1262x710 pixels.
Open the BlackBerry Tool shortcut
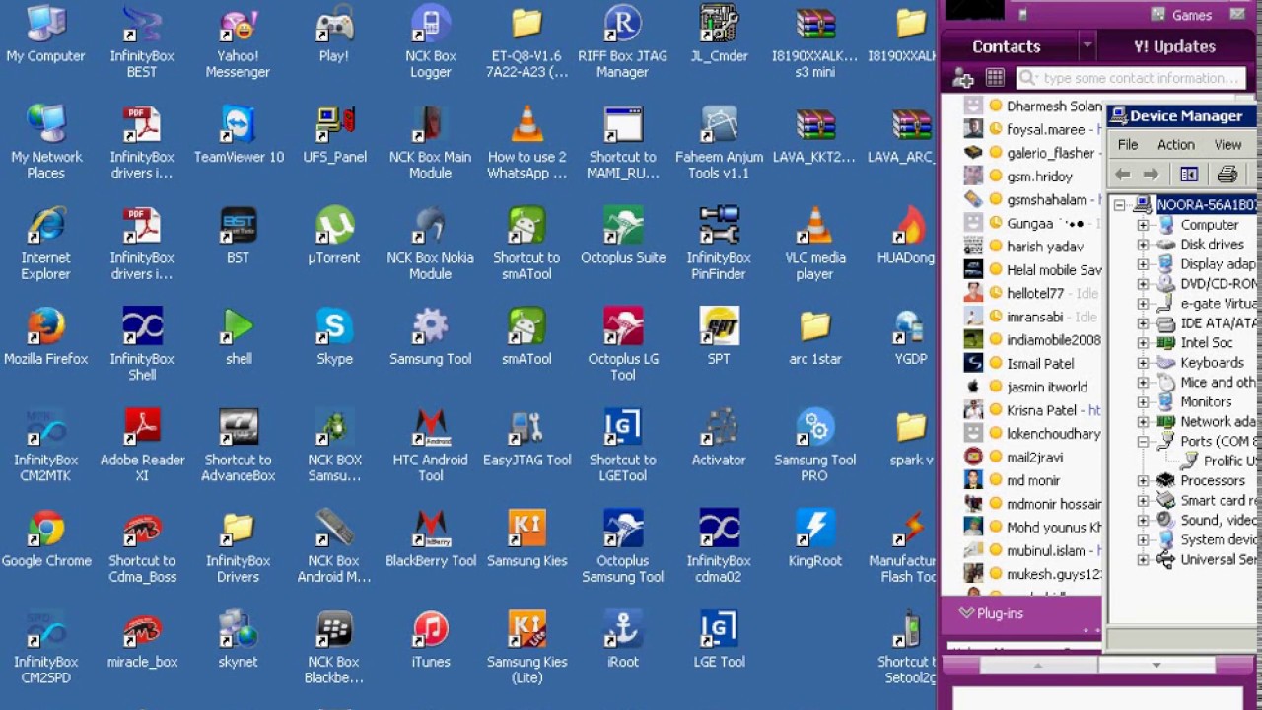click(x=431, y=537)
